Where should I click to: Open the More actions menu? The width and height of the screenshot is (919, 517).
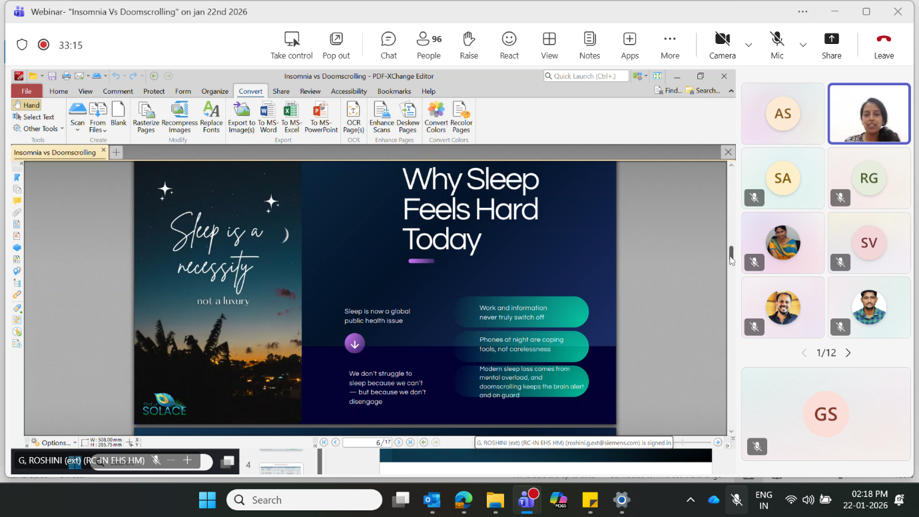tap(670, 45)
